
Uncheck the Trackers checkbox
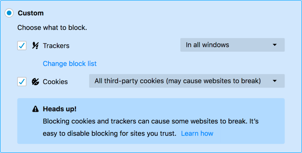22,46
